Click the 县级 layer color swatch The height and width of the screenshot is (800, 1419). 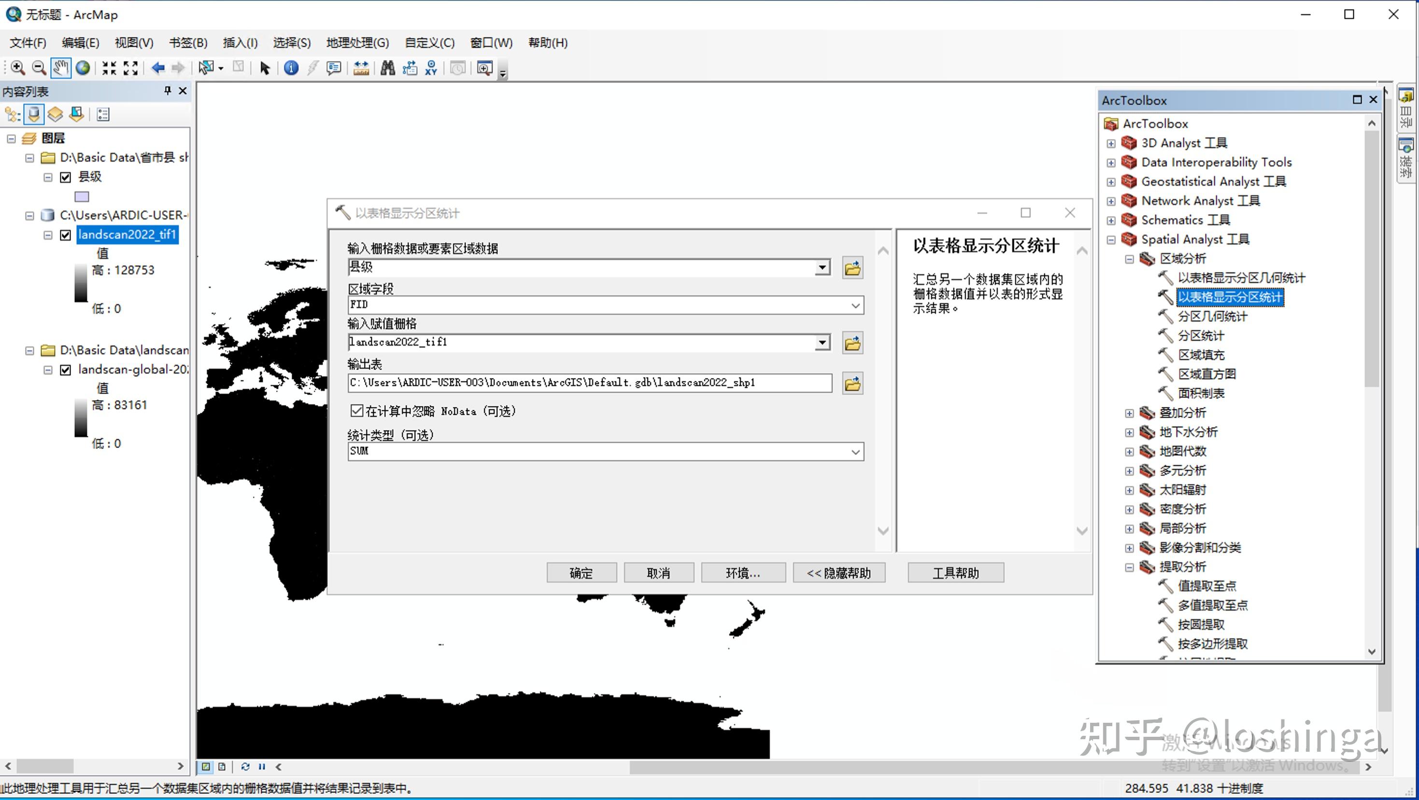pyautogui.click(x=82, y=196)
